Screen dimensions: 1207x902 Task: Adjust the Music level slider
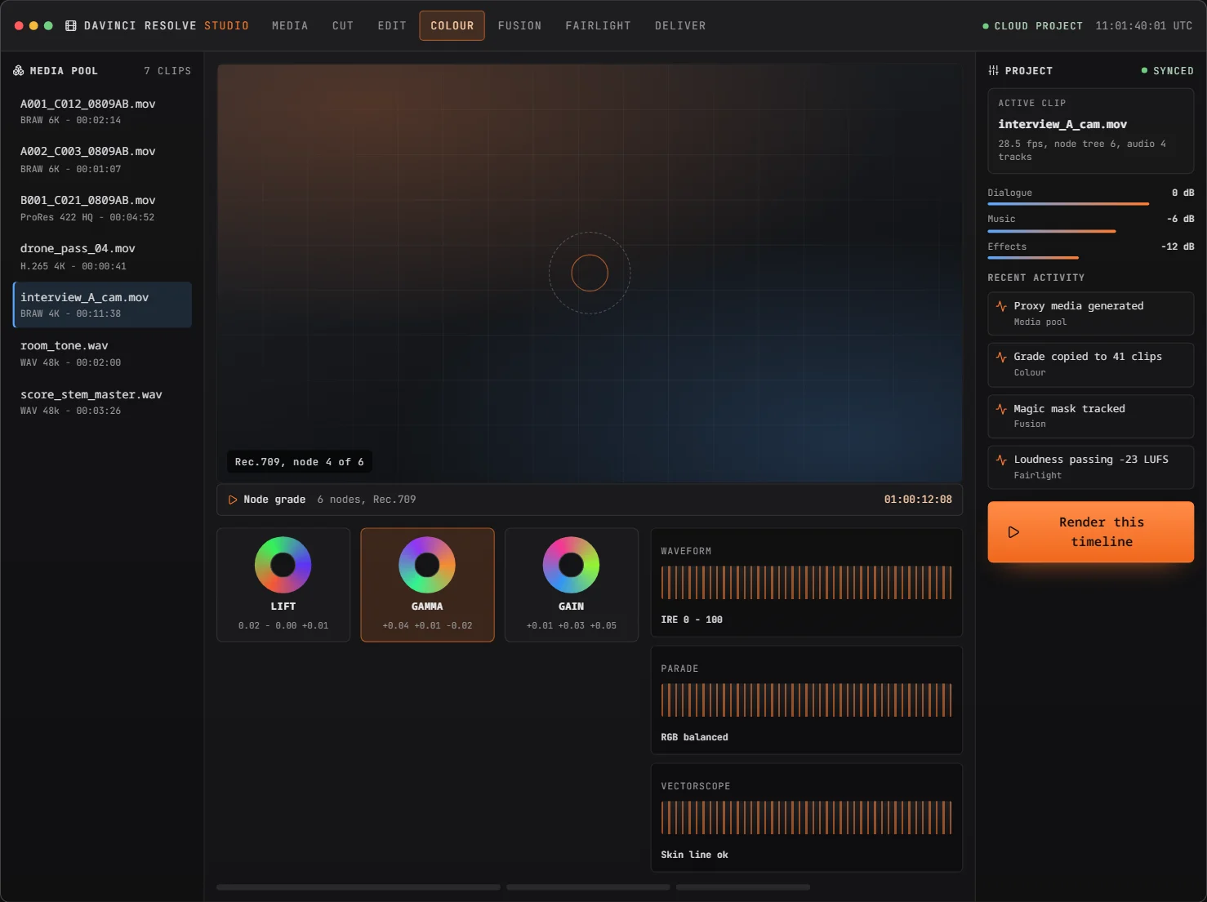(1052, 231)
